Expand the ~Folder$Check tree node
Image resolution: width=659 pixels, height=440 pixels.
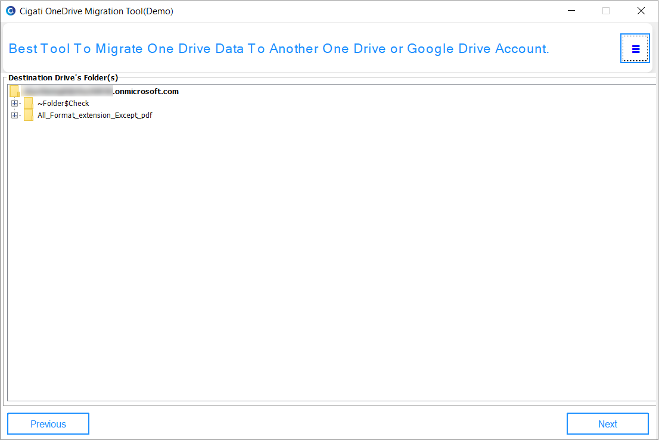point(15,103)
